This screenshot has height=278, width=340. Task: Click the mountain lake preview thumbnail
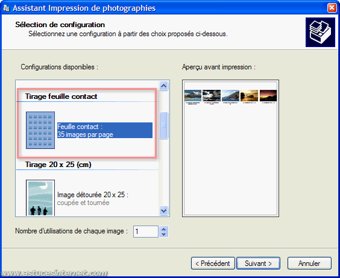[193, 96]
